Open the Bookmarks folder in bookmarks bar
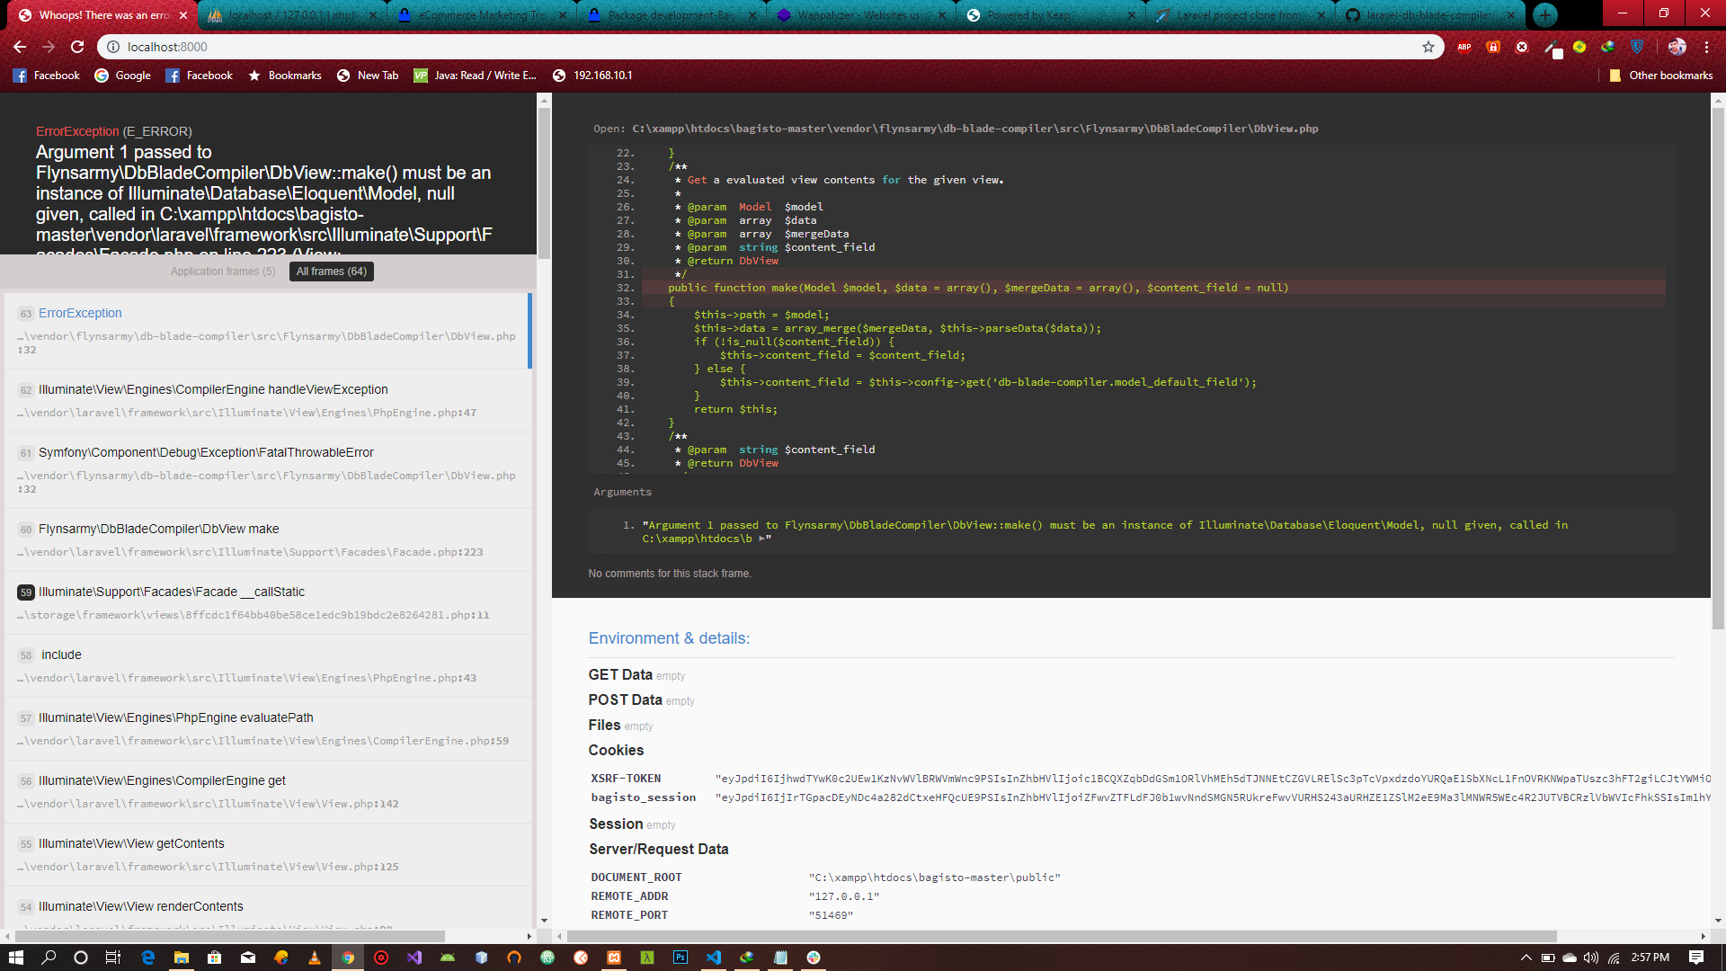 pyautogui.click(x=284, y=76)
